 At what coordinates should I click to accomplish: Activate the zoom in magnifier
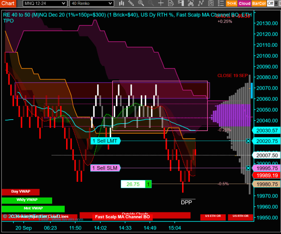tap(141, 3)
